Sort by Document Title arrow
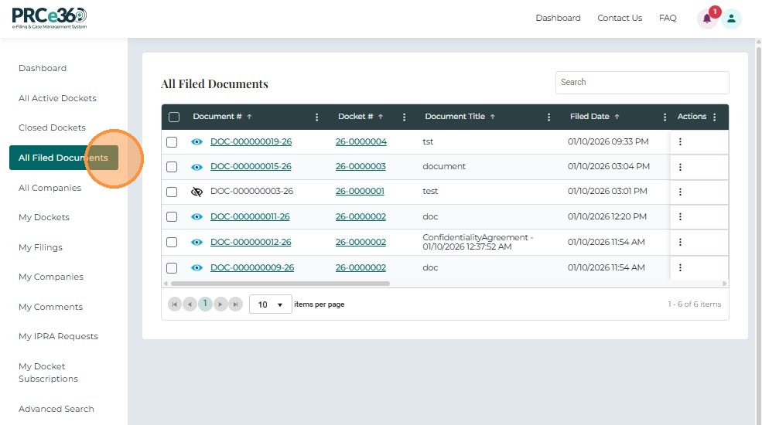Image resolution: width=762 pixels, height=425 pixels. coord(492,117)
